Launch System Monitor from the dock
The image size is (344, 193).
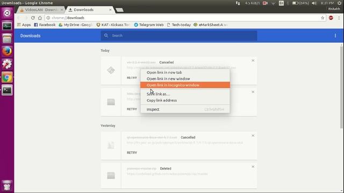pyautogui.click(x=7, y=26)
